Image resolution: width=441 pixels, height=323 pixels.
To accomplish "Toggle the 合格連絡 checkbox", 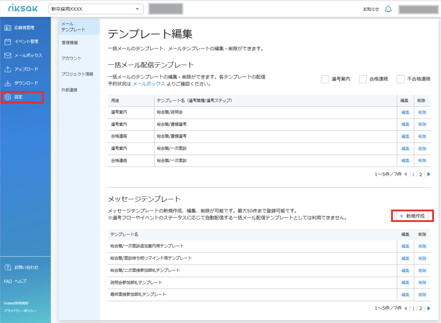I will [363, 79].
